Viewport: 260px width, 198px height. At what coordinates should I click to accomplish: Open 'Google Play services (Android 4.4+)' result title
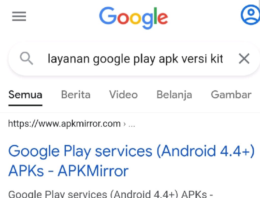(x=131, y=151)
